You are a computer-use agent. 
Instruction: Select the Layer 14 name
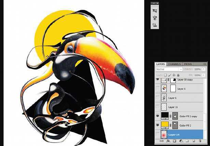(174, 135)
